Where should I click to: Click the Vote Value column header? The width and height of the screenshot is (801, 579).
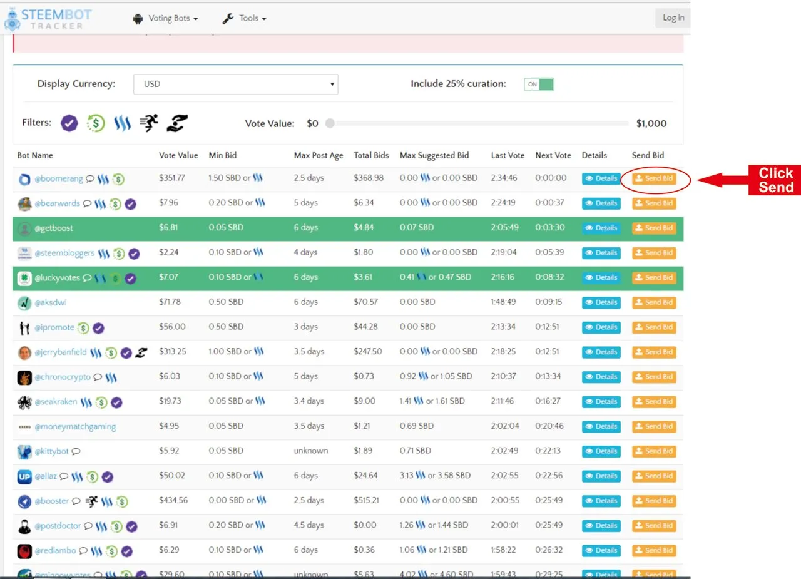[178, 155]
